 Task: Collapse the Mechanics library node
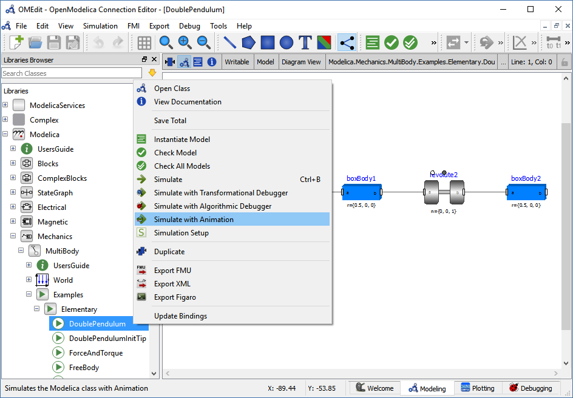point(13,236)
